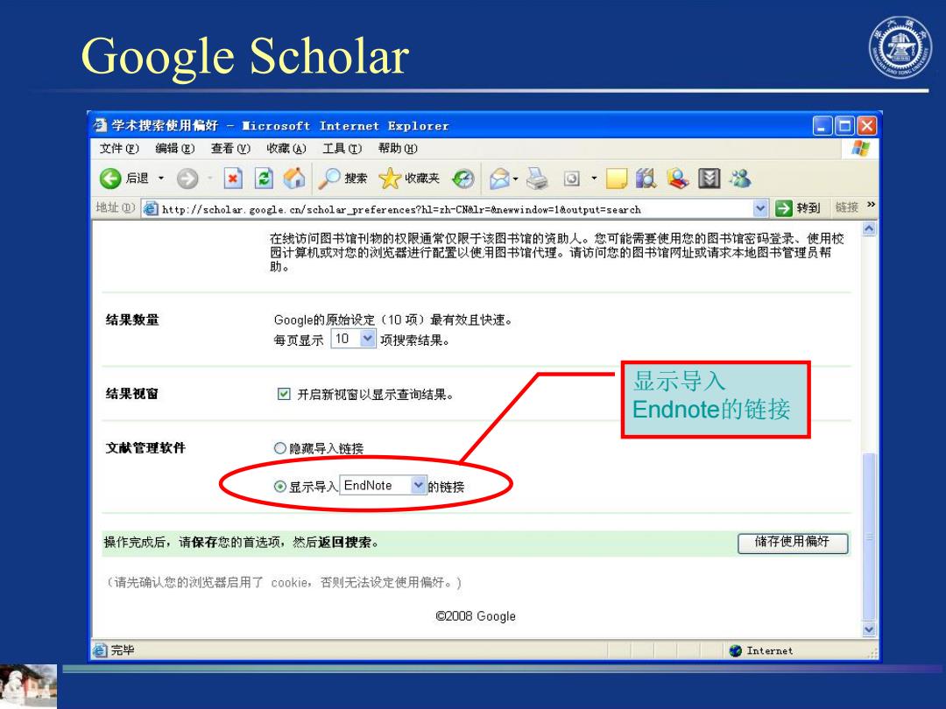
Task: Click the Print icon
Action: (x=537, y=179)
